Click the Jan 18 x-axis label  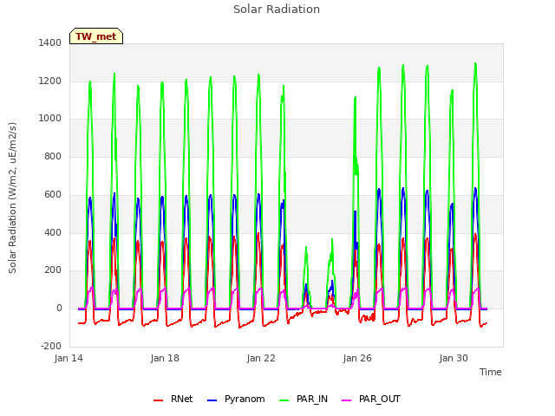(165, 358)
